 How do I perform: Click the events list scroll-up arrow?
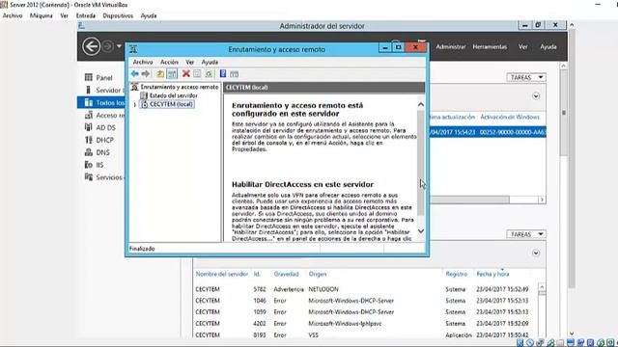point(542,287)
